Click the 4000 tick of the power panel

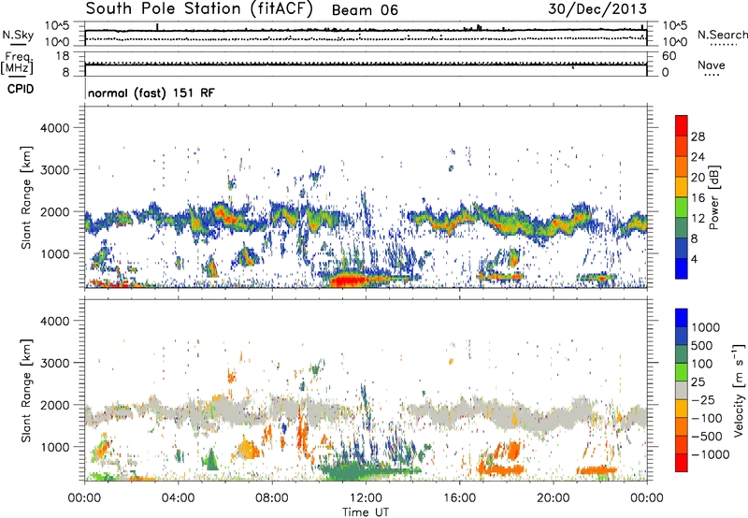[x=54, y=128]
